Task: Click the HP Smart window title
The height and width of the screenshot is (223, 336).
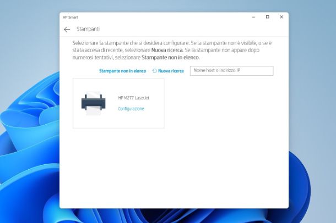Action: click(71, 18)
